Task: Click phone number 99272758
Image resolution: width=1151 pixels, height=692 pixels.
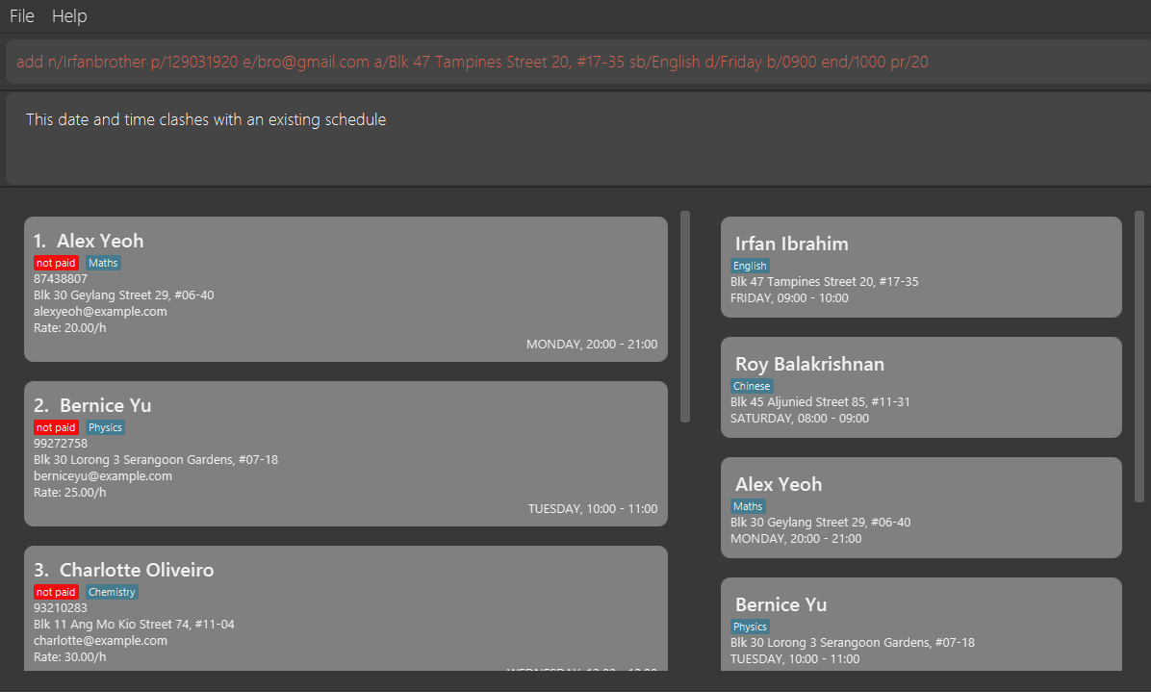Action: click(61, 444)
